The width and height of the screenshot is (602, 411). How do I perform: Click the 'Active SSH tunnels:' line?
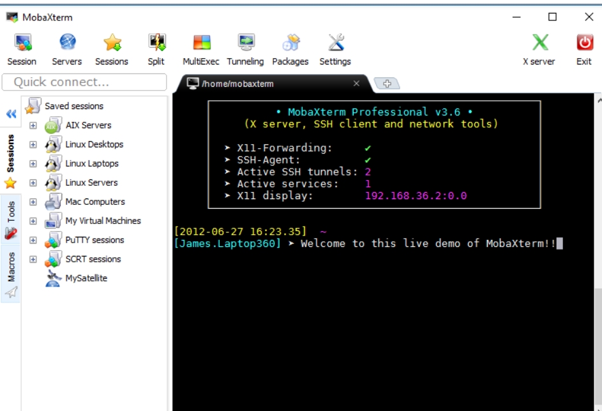(x=297, y=172)
